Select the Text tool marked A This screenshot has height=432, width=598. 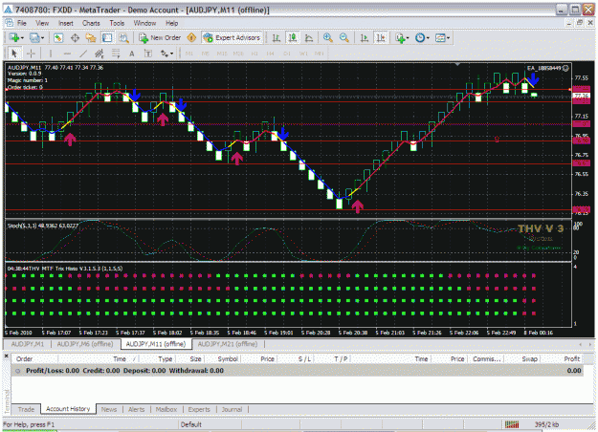tap(132, 54)
